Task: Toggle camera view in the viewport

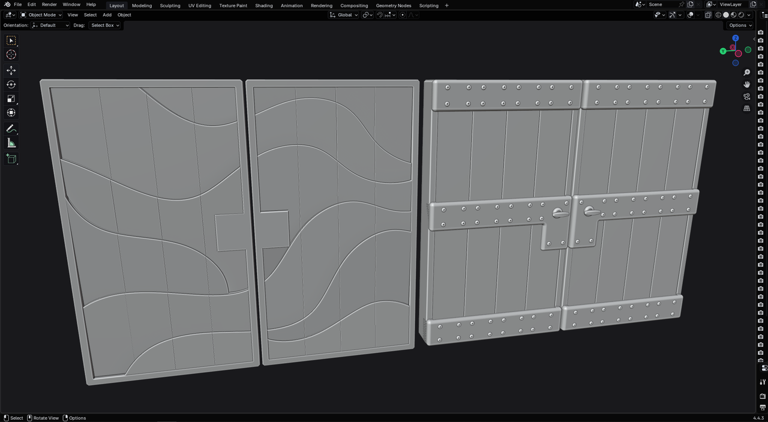Action: click(x=746, y=97)
